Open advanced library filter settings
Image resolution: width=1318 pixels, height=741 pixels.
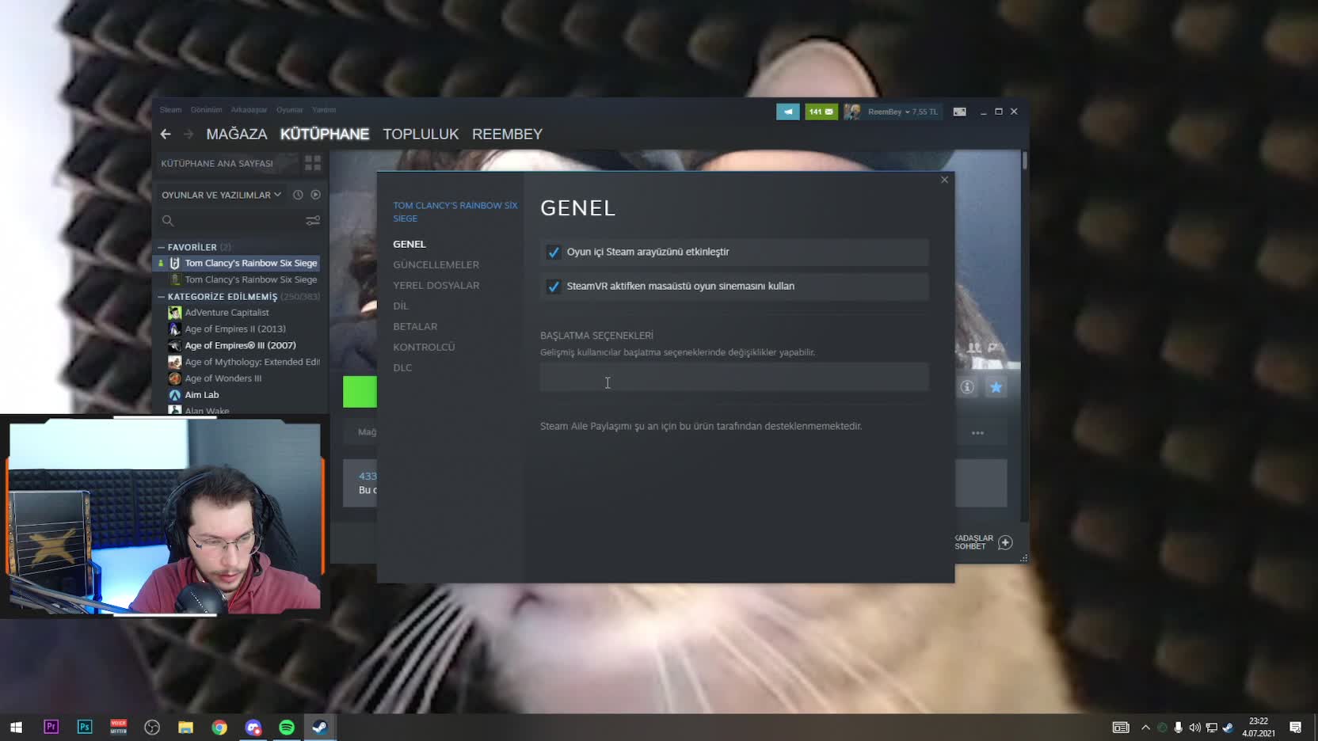coord(313,221)
